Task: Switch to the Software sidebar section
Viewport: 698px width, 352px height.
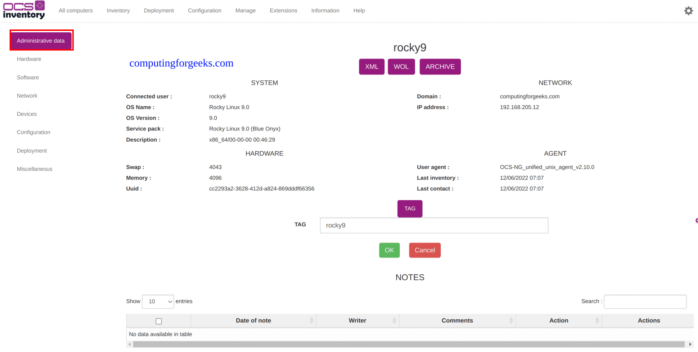Action: [x=28, y=77]
